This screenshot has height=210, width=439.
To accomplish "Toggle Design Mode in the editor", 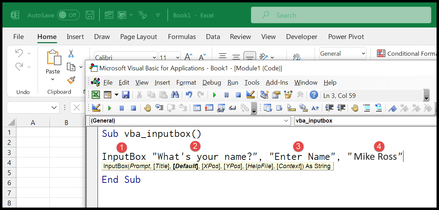I will click(x=251, y=95).
